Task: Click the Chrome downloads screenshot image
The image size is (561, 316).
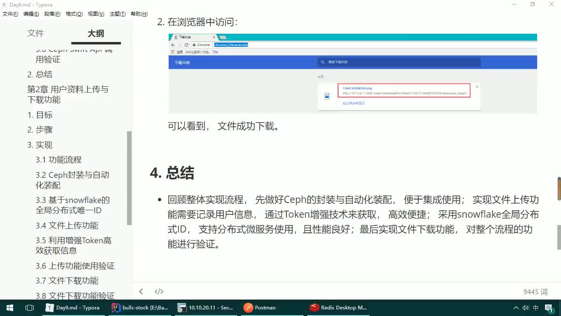Action: [x=352, y=73]
